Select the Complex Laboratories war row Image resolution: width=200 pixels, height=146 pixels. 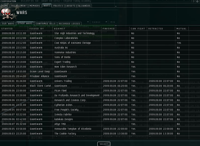(100, 38)
